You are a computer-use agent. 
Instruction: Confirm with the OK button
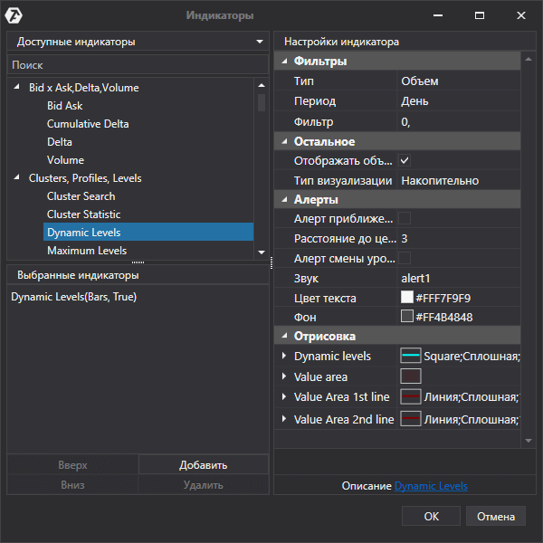(431, 516)
